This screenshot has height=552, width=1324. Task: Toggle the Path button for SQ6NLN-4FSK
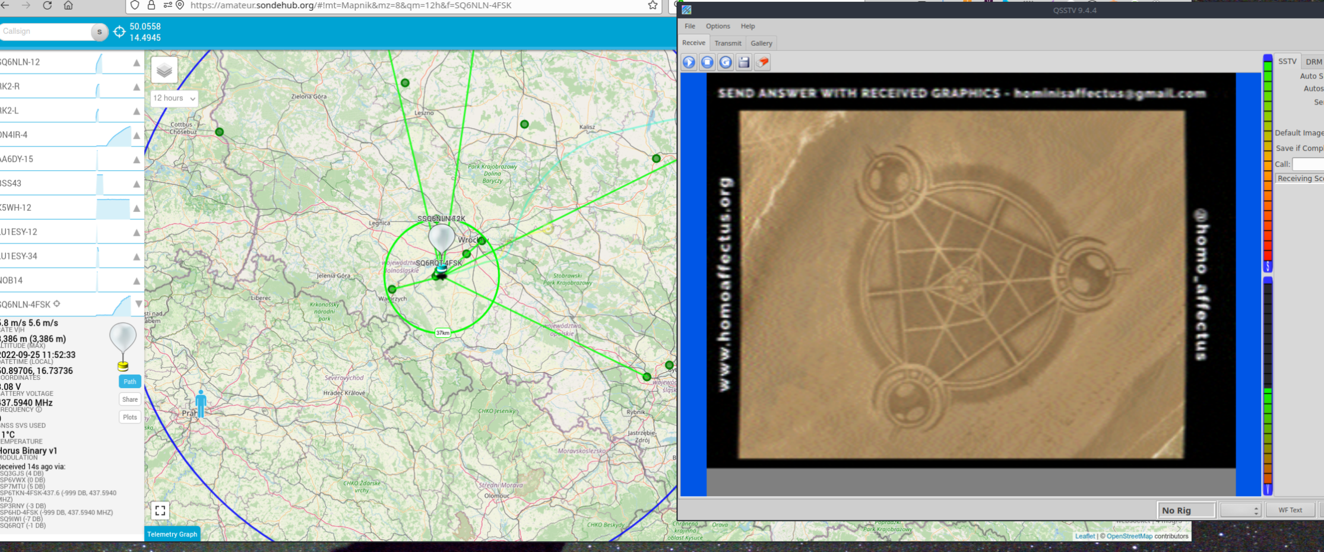point(130,382)
